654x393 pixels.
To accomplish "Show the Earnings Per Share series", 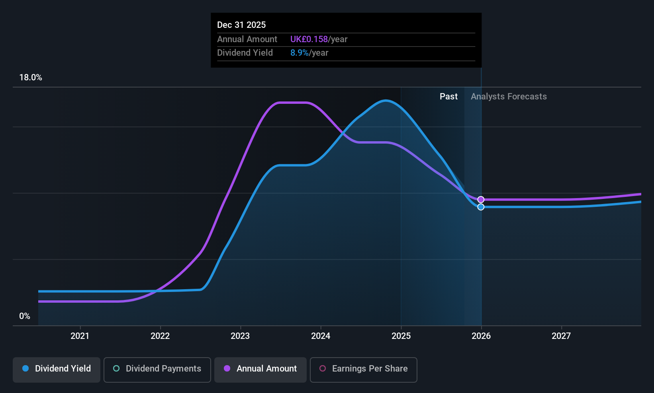I will [363, 370].
